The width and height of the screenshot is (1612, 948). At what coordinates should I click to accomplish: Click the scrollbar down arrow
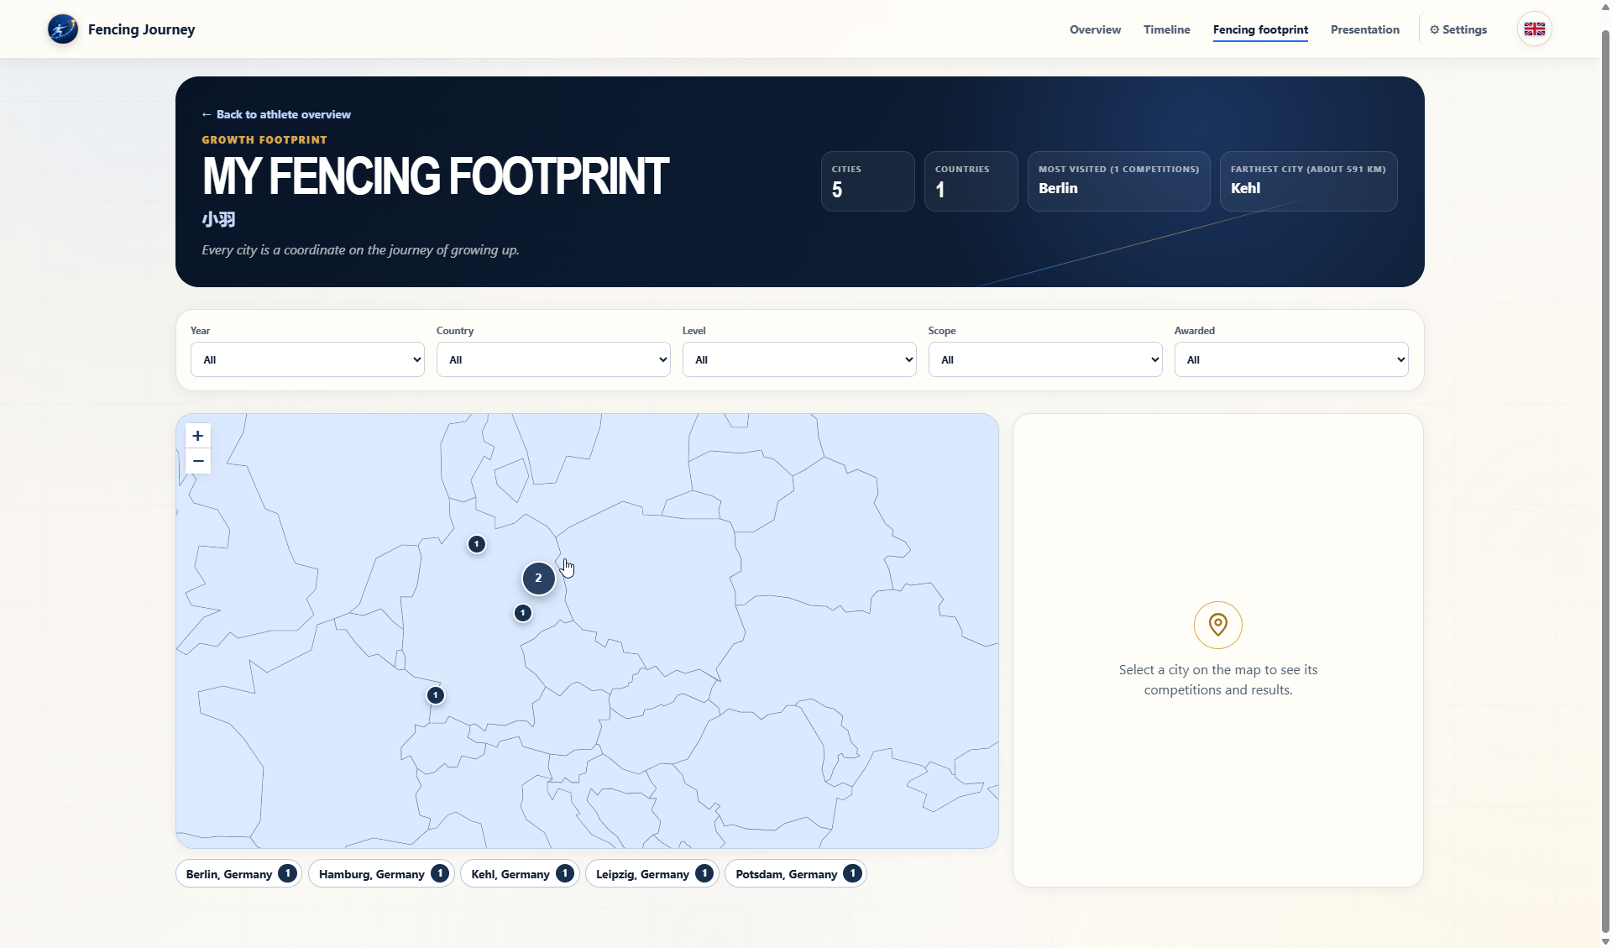[x=1605, y=941]
